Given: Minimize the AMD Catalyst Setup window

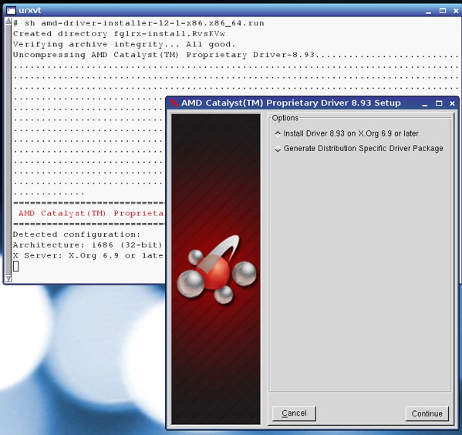Looking at the screenshot, I should pyautogui.click(x=424, y=103).
